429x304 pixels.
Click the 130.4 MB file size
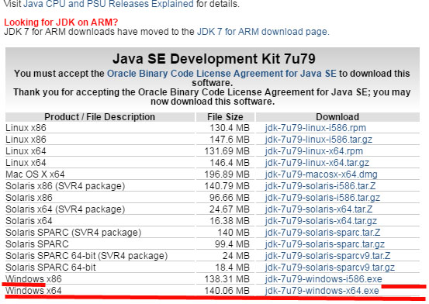tap(230, 128)
